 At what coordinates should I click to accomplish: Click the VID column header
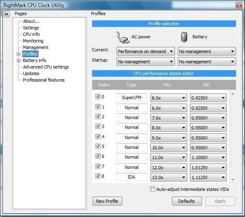pyautogui.click(x=206, y=85)
